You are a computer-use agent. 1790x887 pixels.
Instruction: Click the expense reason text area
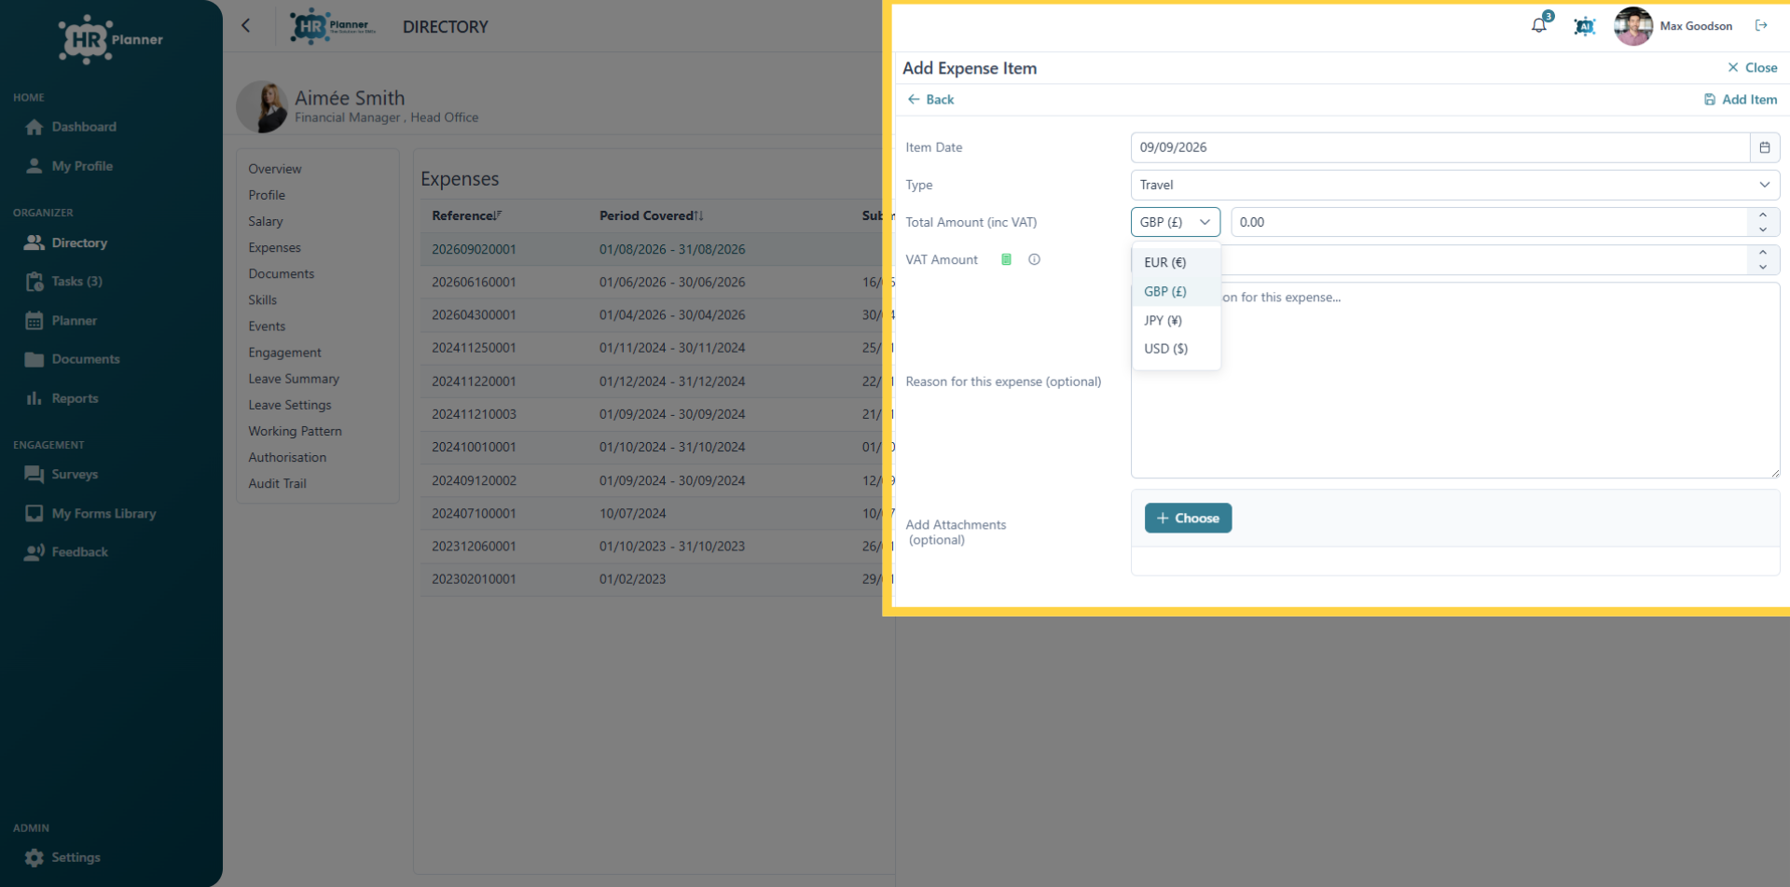click(1454, 381)
